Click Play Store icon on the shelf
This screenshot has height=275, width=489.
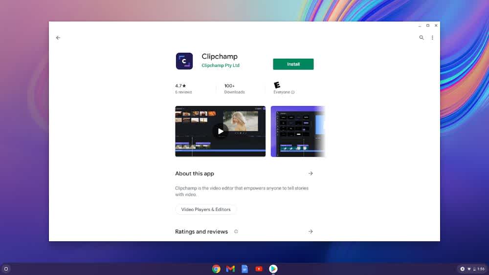click(273, 269)
